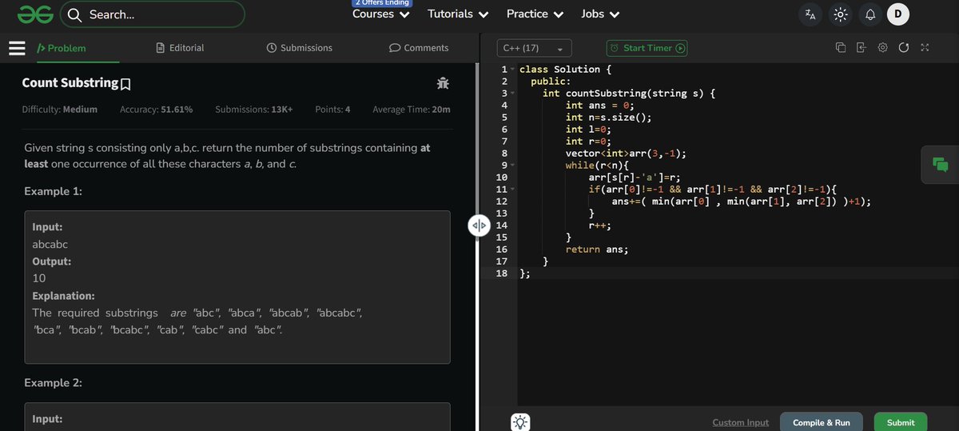Open the language translate icon
The image size is (959, 431).
(810, 14)
